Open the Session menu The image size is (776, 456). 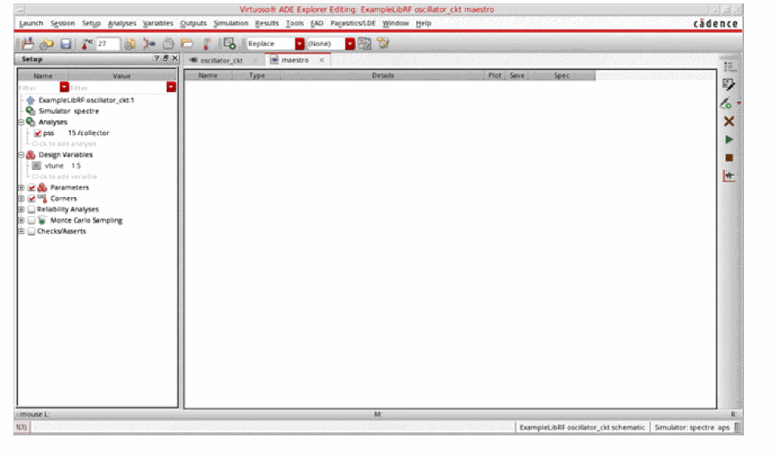(x=63, y=23)
